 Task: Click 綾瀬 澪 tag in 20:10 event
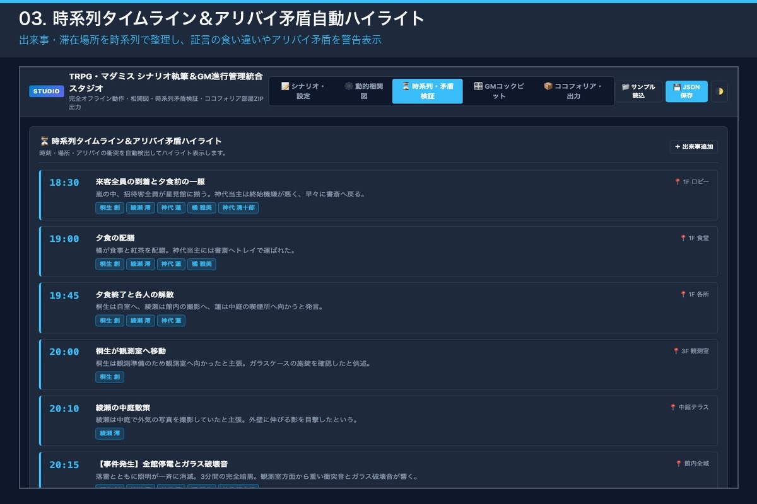[110, 433]
